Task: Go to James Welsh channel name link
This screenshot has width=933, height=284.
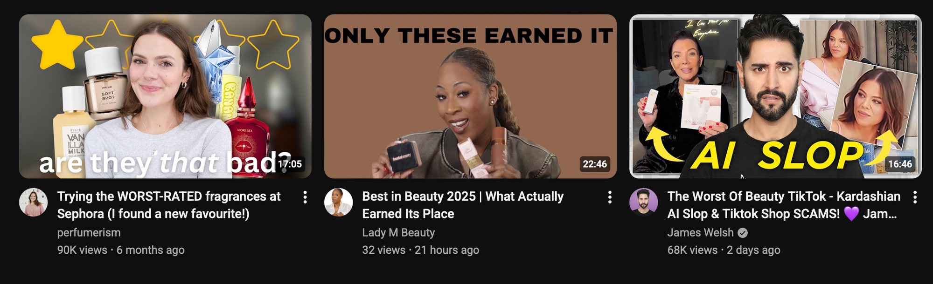Action: [700, 232]
